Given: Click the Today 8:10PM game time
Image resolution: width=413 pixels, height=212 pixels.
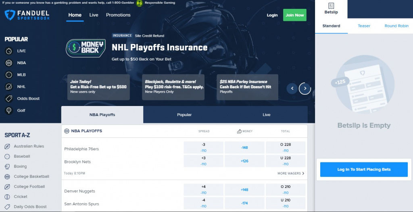Looking at the screenshot, I should click(x=75, y=174).
